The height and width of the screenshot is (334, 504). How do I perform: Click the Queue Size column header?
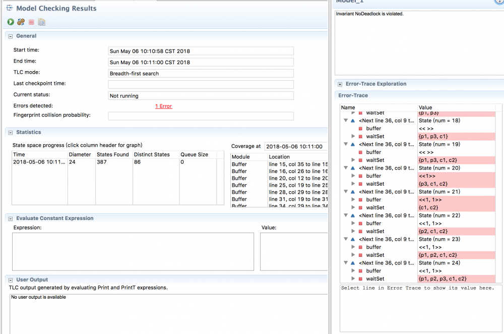(198, 155)
